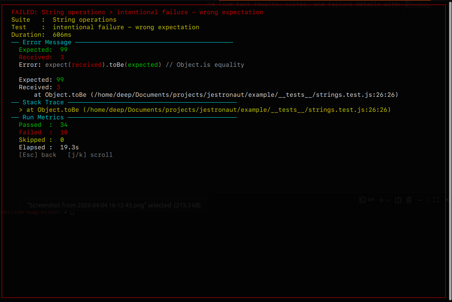This screenshot has height=302, width=452.
Task: Split the terminal using the split icon
Action: coord(398,200)
